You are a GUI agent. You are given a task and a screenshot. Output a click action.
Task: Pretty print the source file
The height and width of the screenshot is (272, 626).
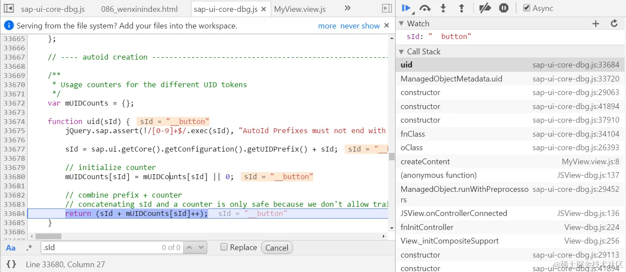click(x=11, y=264)
